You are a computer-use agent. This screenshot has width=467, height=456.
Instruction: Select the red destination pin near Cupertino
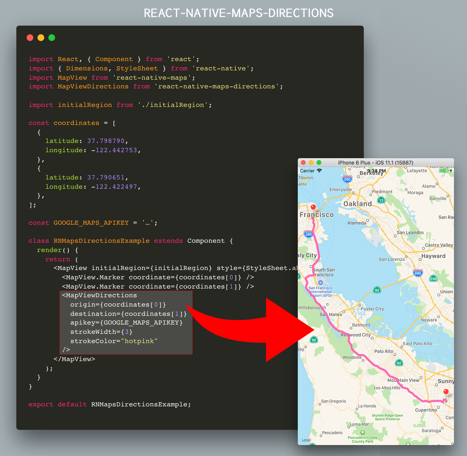coord(446,391)
